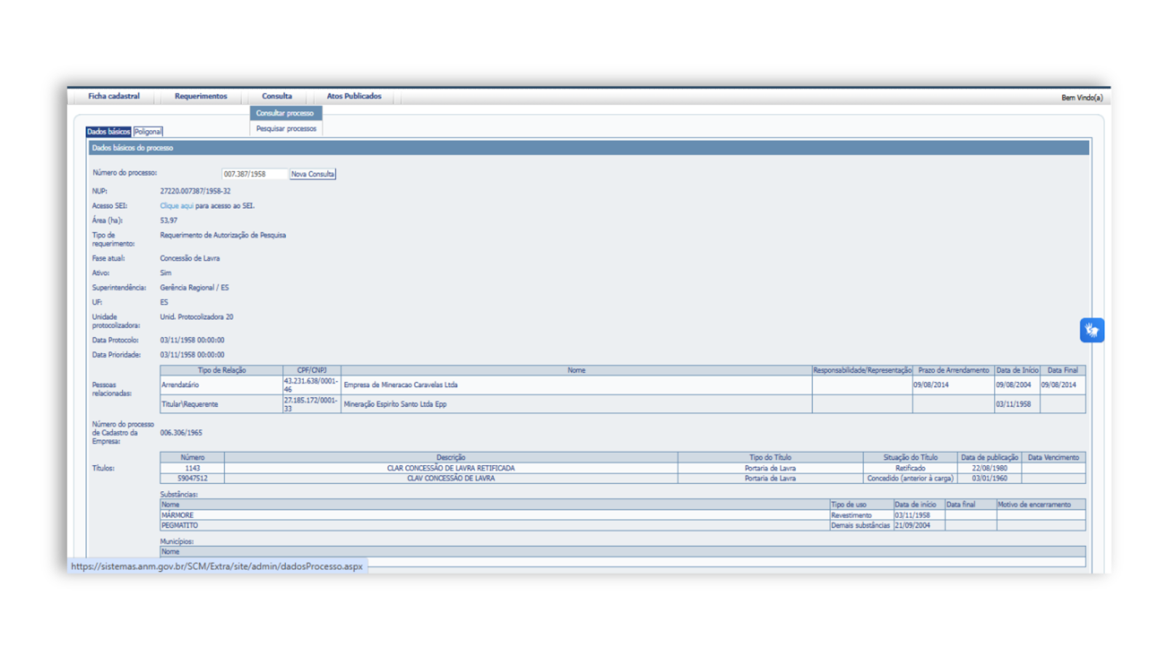Select Concessão de Lavra phase value
The width and height of the screenshot is (1164, 655).
coord(190,258)
